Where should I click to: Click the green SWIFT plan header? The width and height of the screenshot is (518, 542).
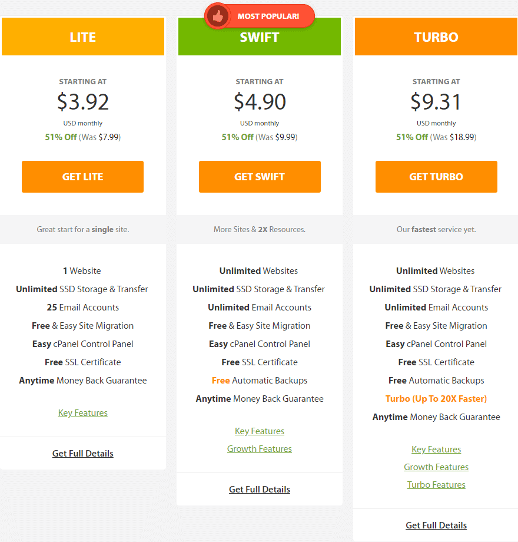coord(259,37)
